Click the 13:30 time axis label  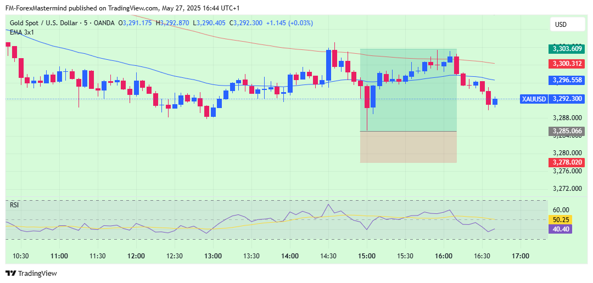pos(251,256)
